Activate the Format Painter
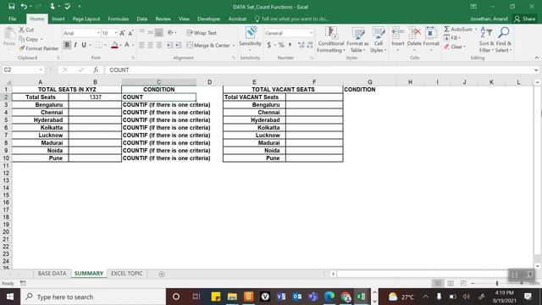 pyautogui.click(x=39, y=48)
